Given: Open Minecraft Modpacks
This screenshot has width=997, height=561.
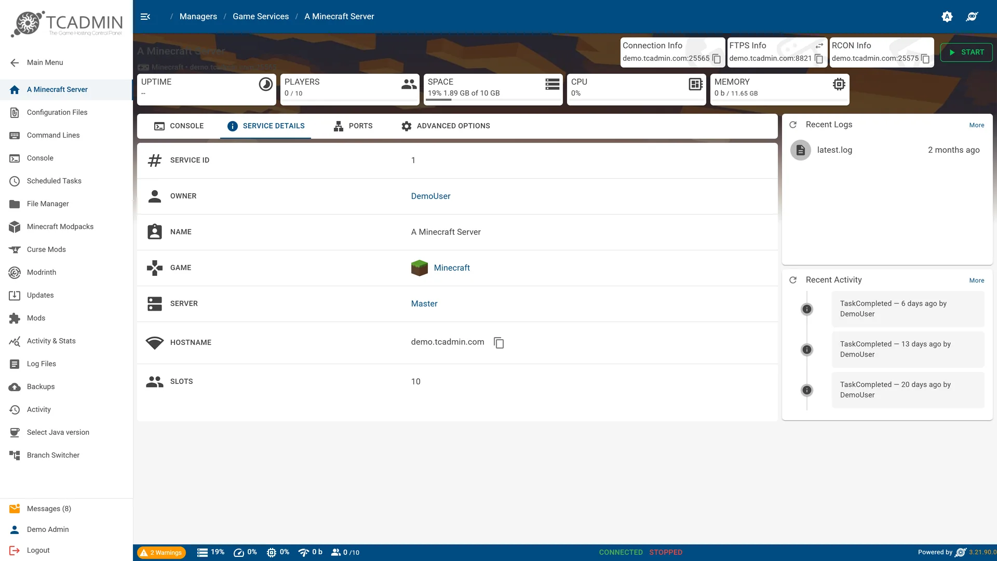Looking at the screenshot, I should 66,226.
